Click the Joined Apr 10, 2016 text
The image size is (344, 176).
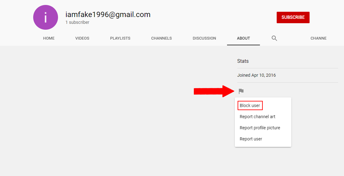pyautogui.click(x=257, y=75)
